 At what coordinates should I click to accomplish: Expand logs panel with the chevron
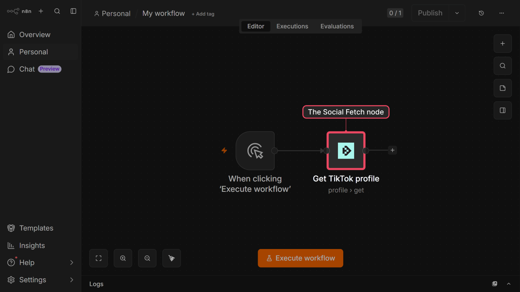click(509, 284)
